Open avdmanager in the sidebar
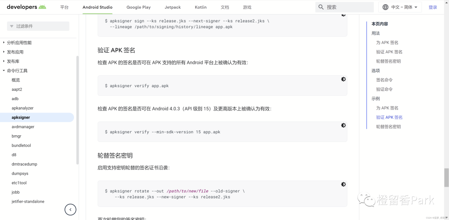Image resolution: width=449 pixels, height=220 pixels. pos(23,127)
